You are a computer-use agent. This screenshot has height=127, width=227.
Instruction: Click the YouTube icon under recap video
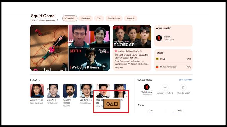116,51
